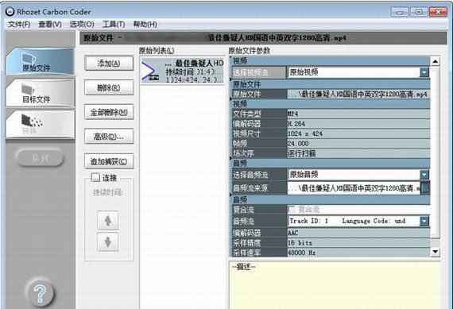Click the parameters scrollbar up arrow
Viewport: 453px width, 309px height.
point(436,61)
